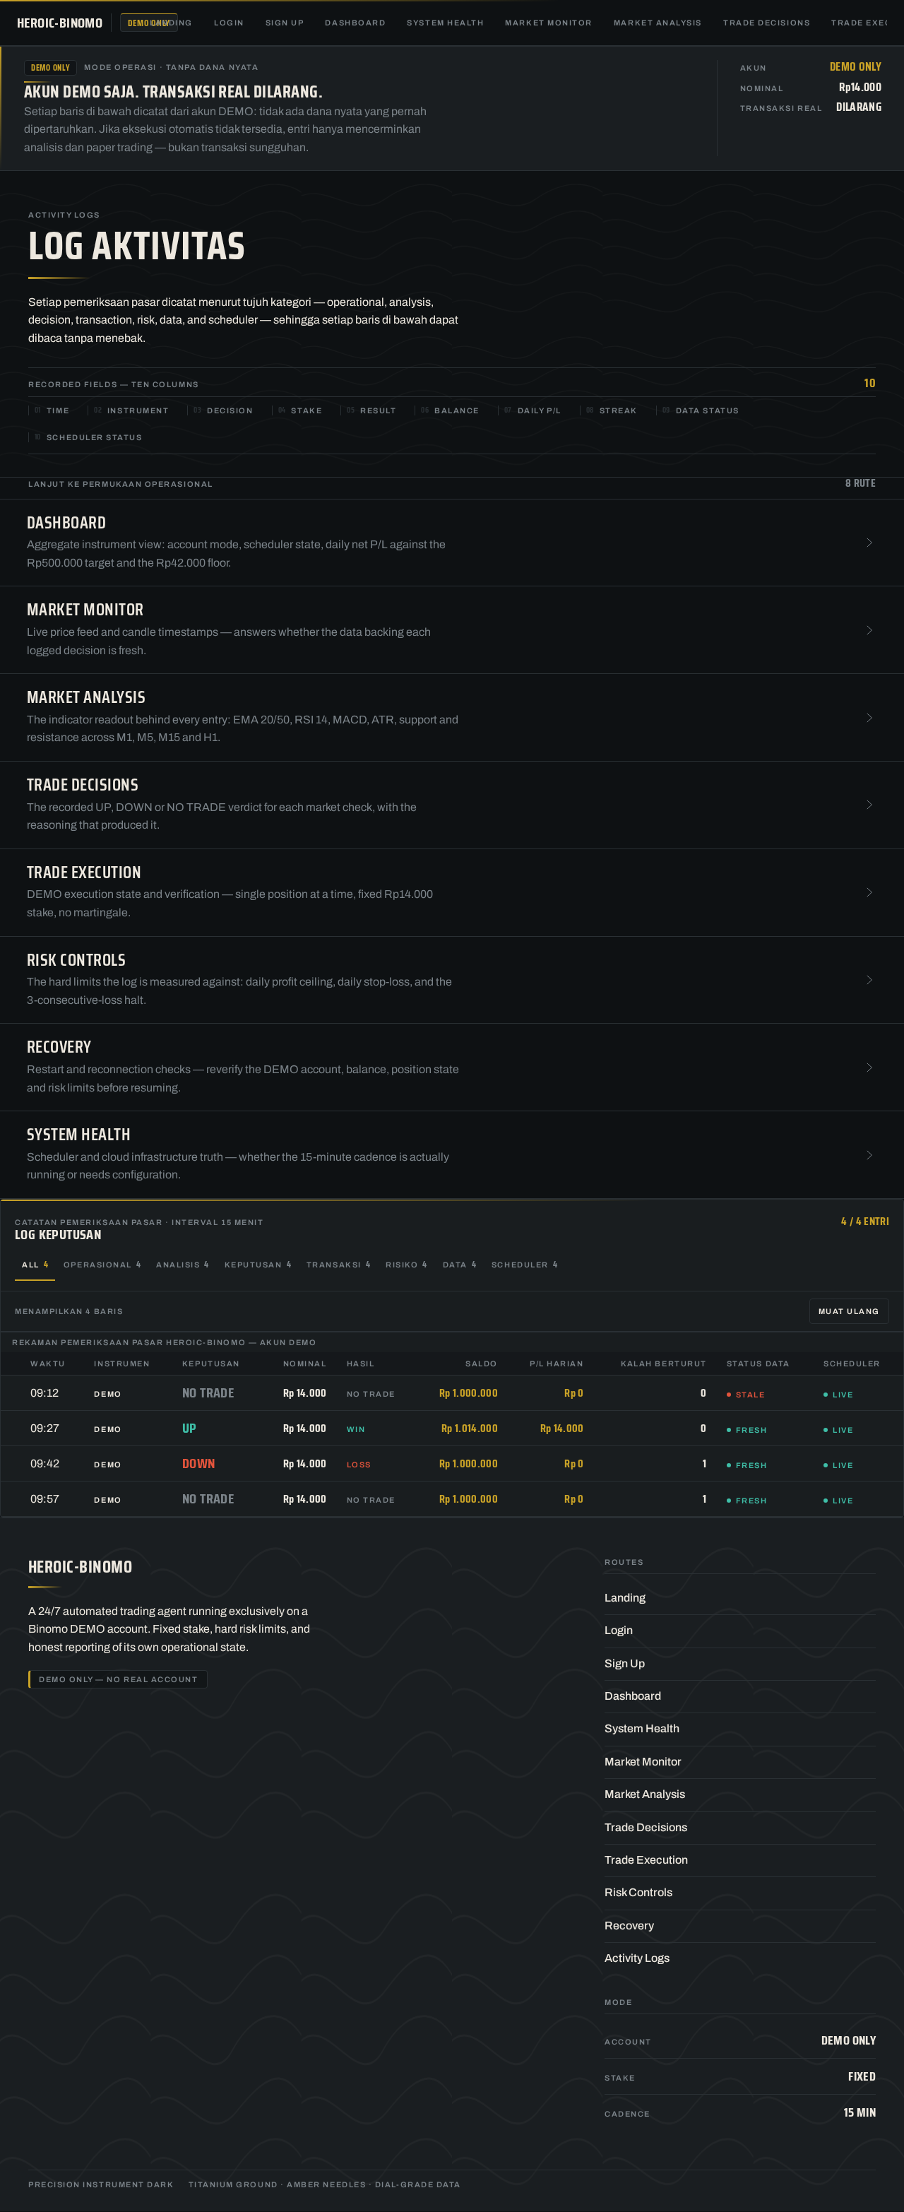
Task: Select the ALL log filter tab
Action: click(35, 1265)
